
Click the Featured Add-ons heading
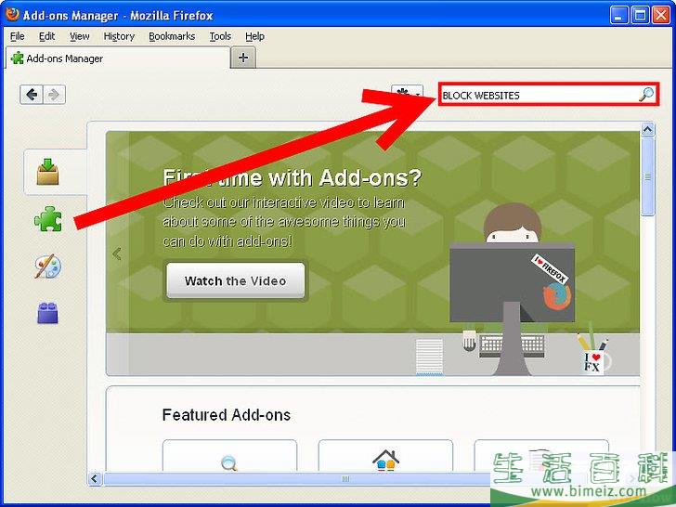(x=227, y=415)
